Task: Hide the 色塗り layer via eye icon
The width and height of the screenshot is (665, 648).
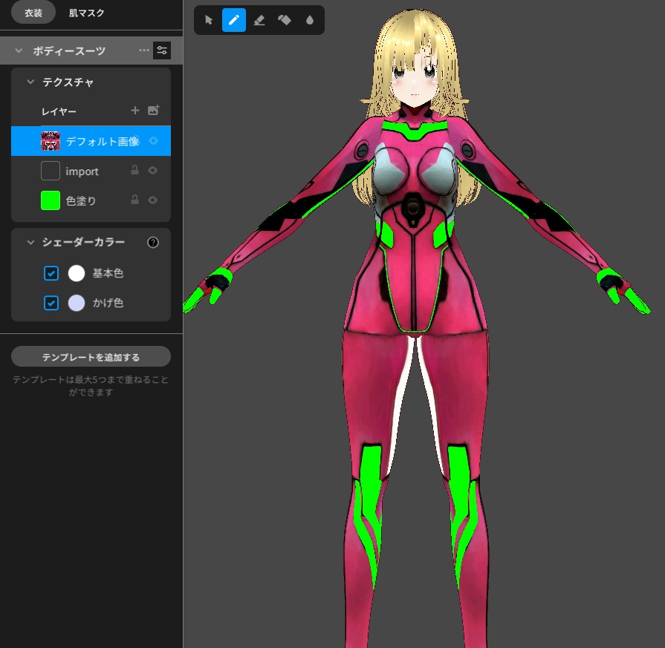Action: 152,200
